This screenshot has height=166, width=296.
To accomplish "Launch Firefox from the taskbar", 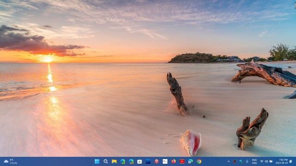I will click(x=174, y=161).
